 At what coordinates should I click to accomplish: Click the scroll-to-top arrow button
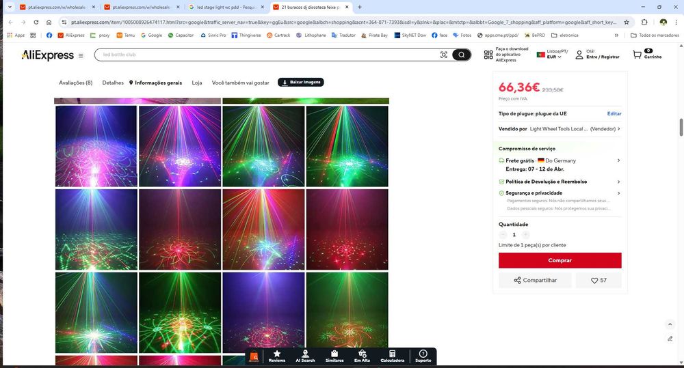tap(670, 324)
